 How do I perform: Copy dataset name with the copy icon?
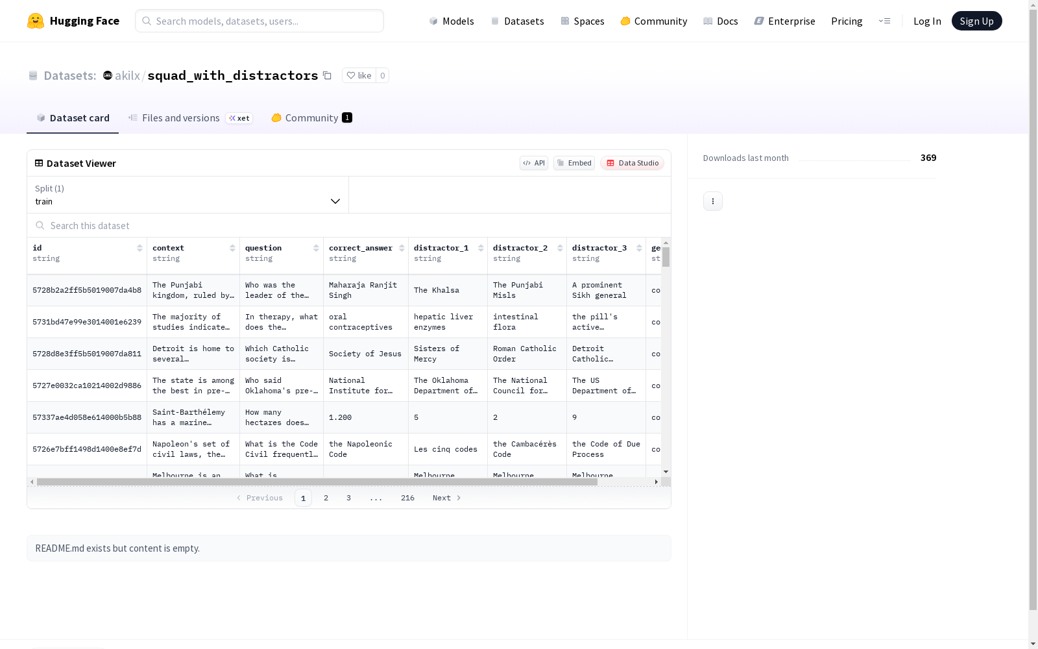tap(328, 75)
